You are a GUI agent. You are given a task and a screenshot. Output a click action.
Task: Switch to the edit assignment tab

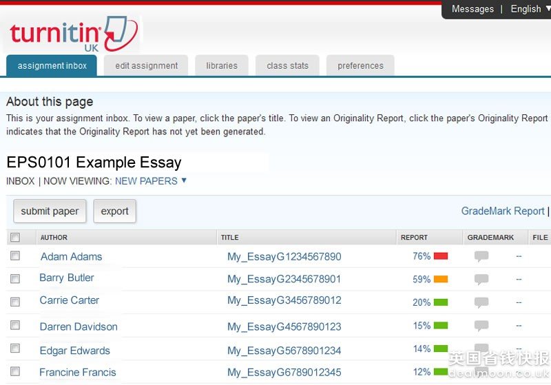(x=146, y=65)
